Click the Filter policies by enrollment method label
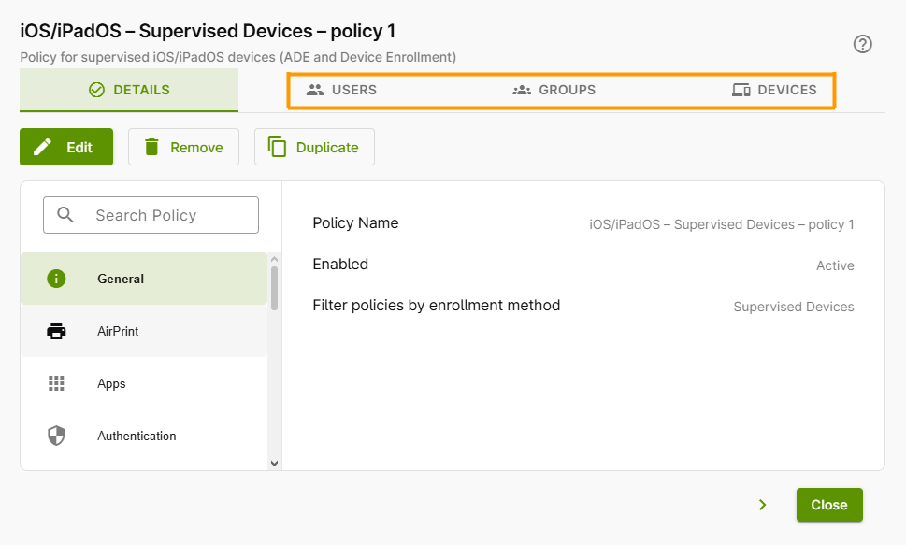This screenshot has width=906, height=545. point(437,305)
